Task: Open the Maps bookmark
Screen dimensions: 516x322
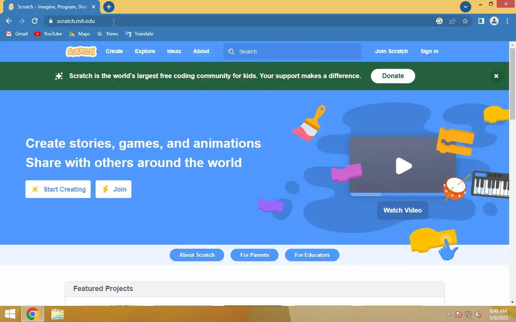Action: coord(79,34)
